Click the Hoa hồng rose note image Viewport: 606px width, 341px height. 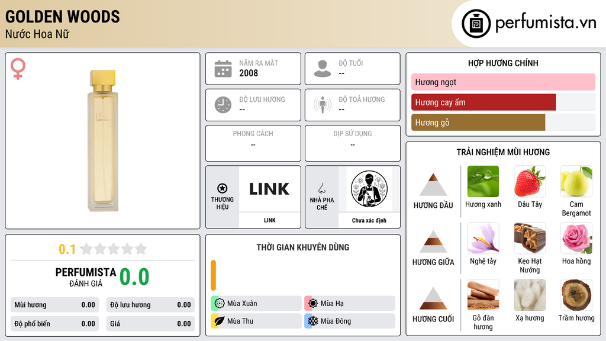click(x=576, y=238)
